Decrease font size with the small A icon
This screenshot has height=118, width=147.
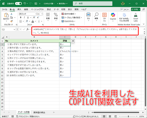pos(38,17)
